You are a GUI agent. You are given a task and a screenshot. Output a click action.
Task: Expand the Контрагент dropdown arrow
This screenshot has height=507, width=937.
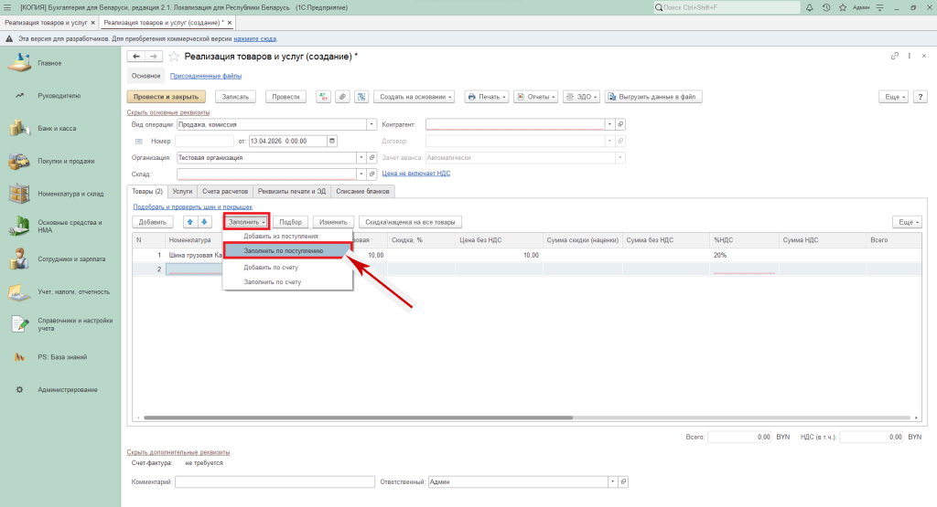pyautogui.click(x=609, y=124)
